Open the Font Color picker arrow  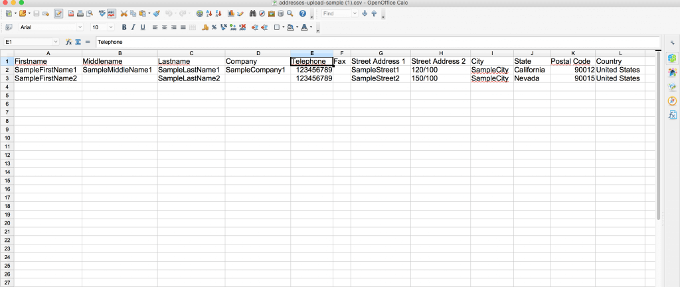pyautogui.click(x=312, y=27)
